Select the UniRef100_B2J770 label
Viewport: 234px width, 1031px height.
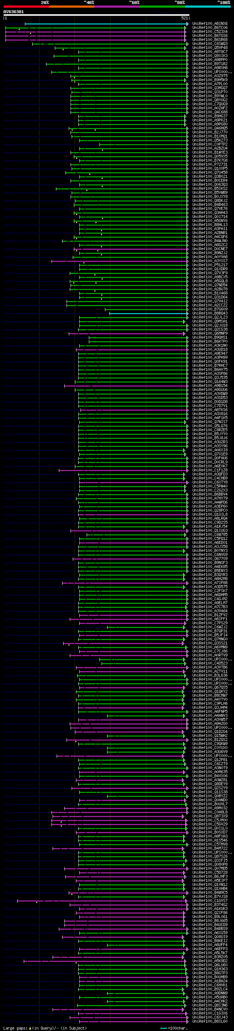210,132
